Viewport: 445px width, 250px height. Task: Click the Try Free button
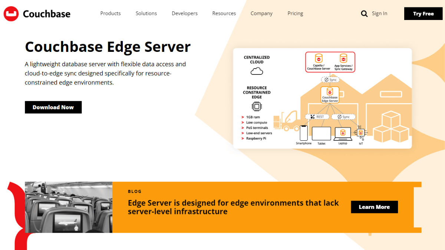[423, 14]
